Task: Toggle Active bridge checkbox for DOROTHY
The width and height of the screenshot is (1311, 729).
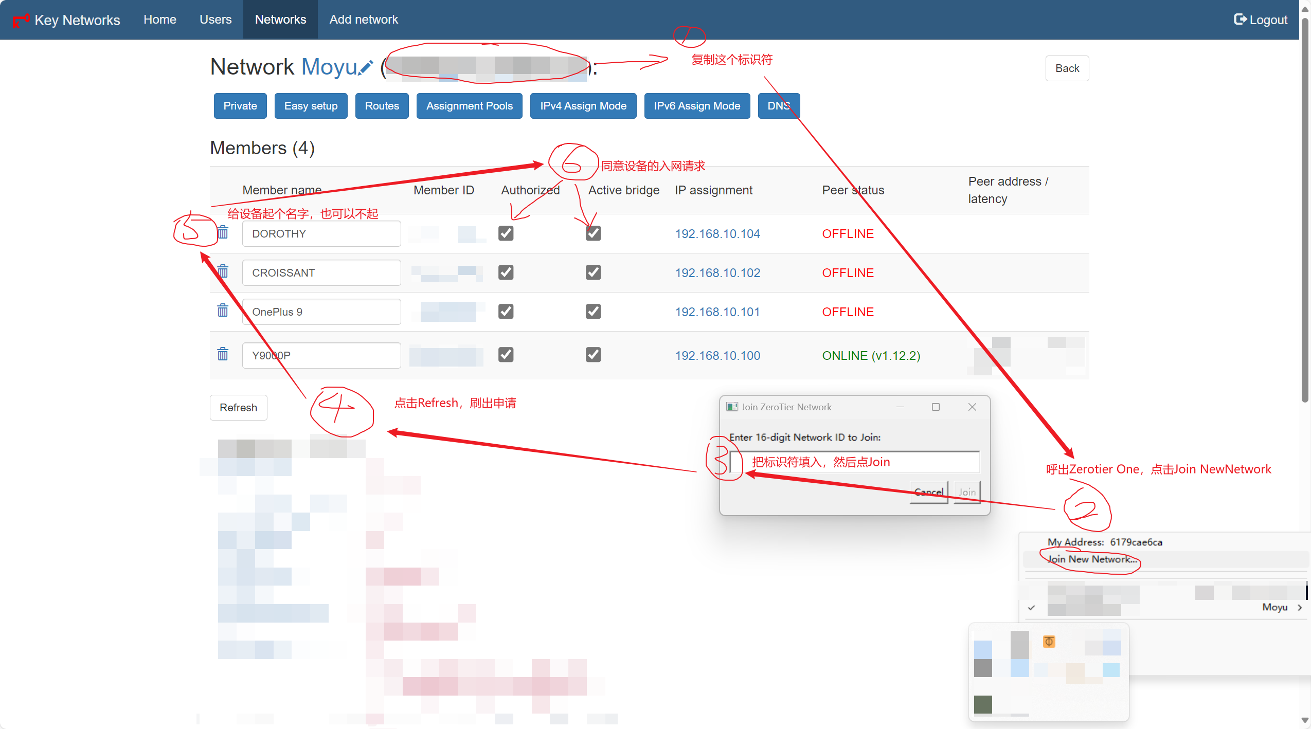Action: tap(593, 233)
